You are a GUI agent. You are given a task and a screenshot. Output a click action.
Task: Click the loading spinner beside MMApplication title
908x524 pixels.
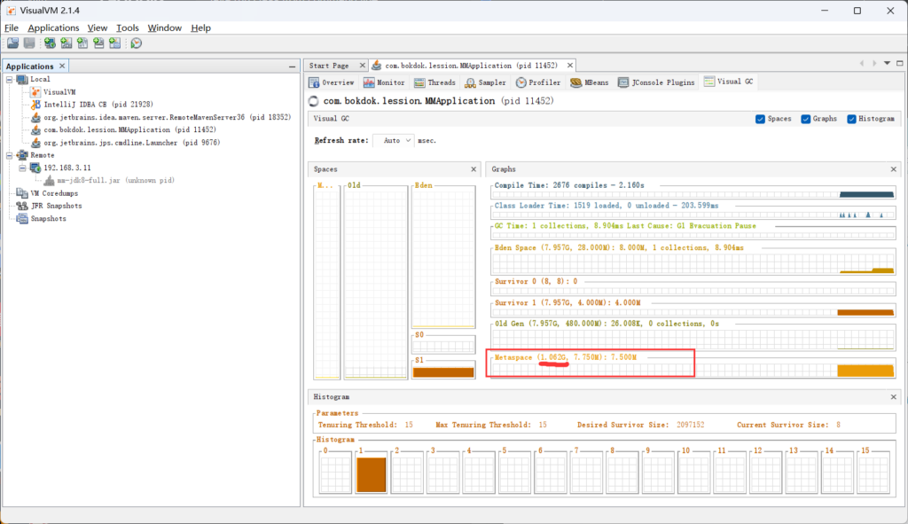[314, 101]
